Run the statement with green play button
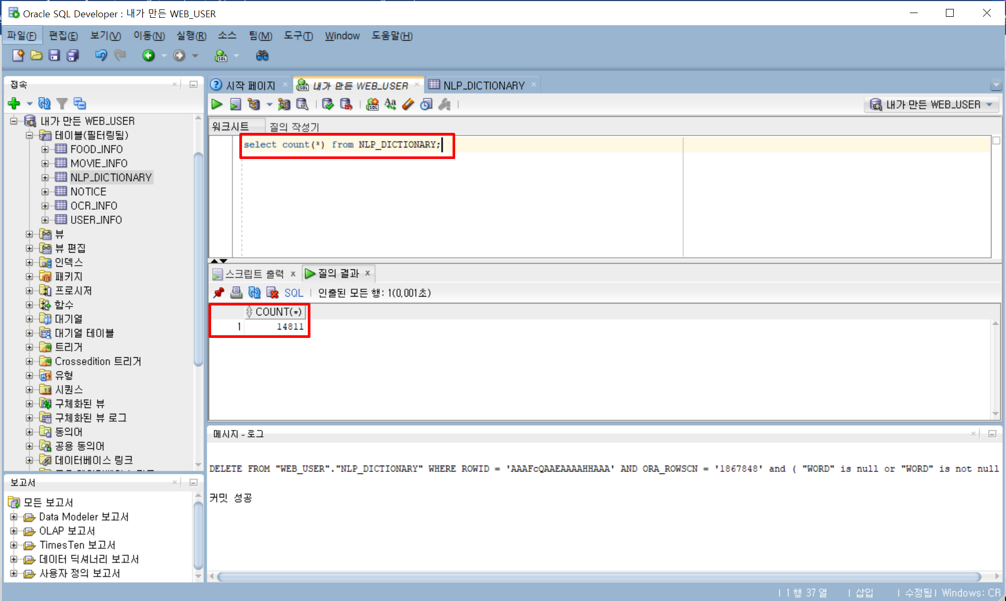The image size is (1006, 601). 216,105
